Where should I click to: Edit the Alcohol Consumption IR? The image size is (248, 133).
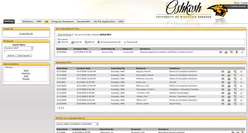click(235, 93)
